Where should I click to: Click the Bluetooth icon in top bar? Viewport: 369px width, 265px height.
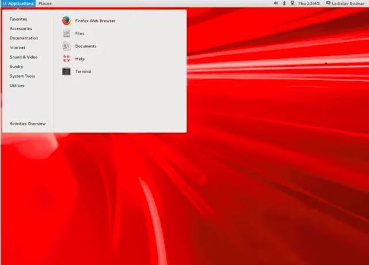[x=284, y=3]
